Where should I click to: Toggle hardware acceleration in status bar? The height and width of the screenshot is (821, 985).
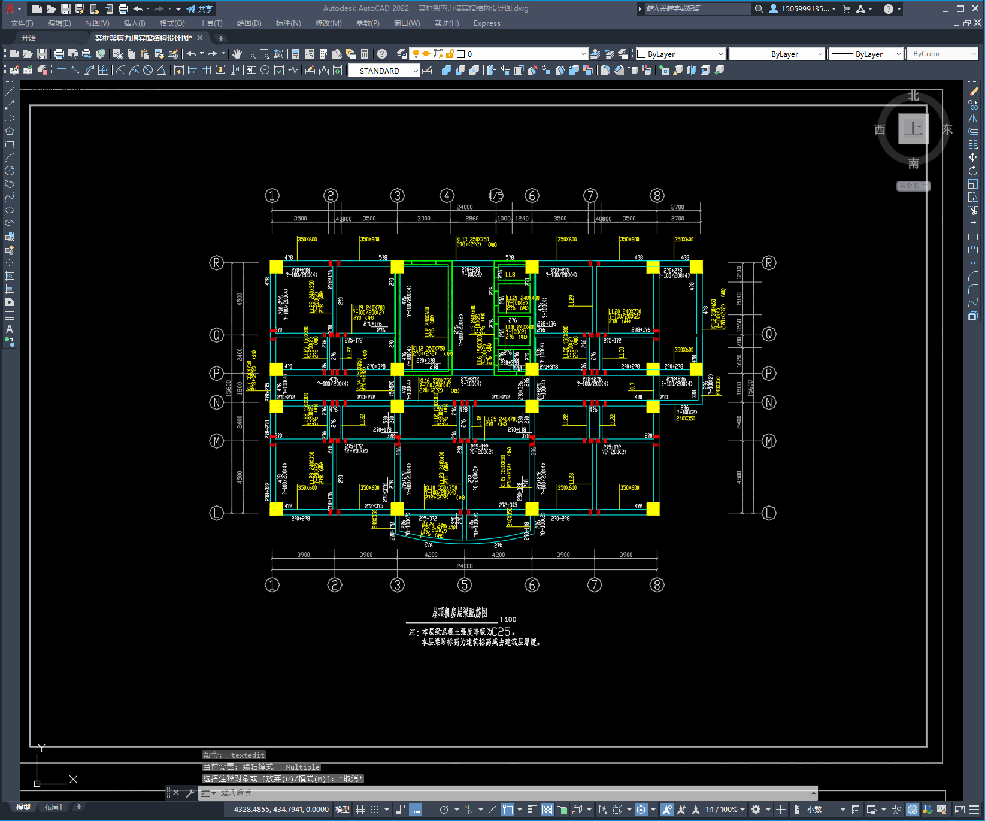point(913,810)
